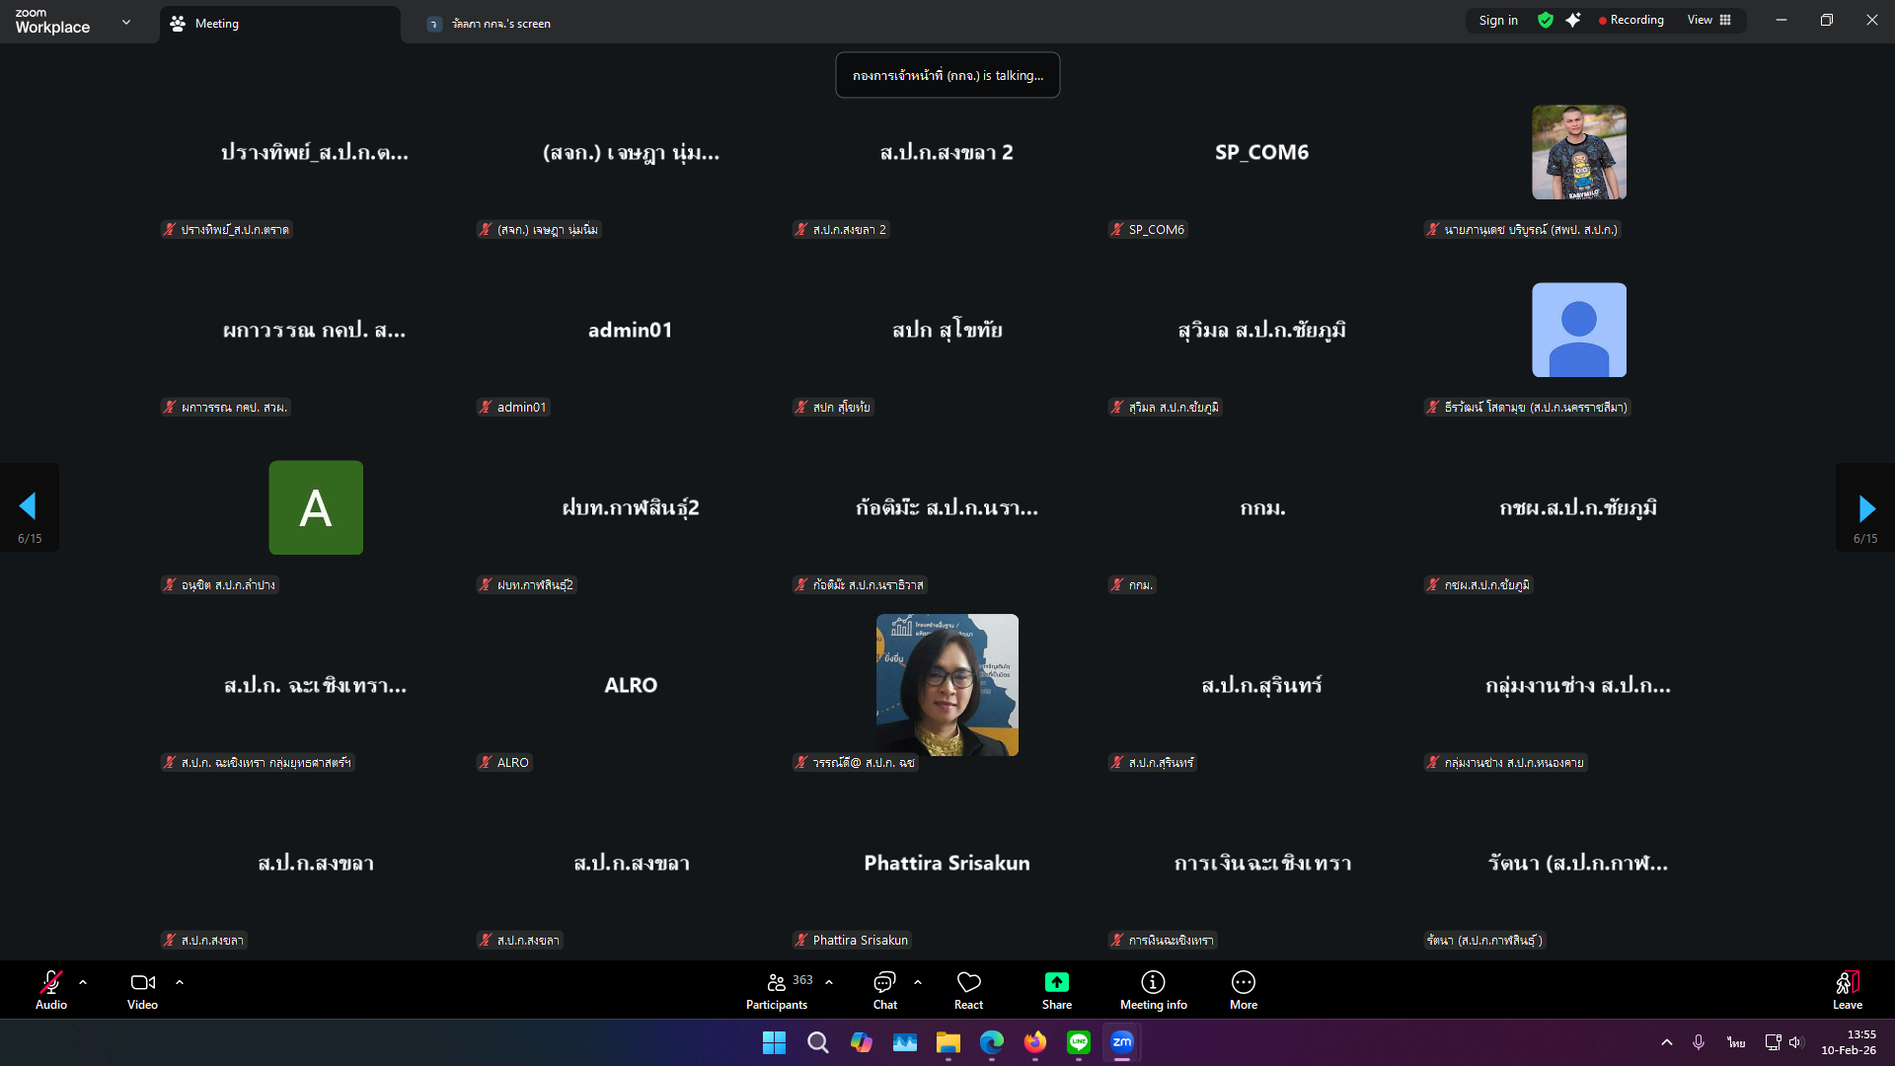Toggle the system tray microphone icon
This screenshot has height=1066, width=1895.
[x=1699, y=1042]
